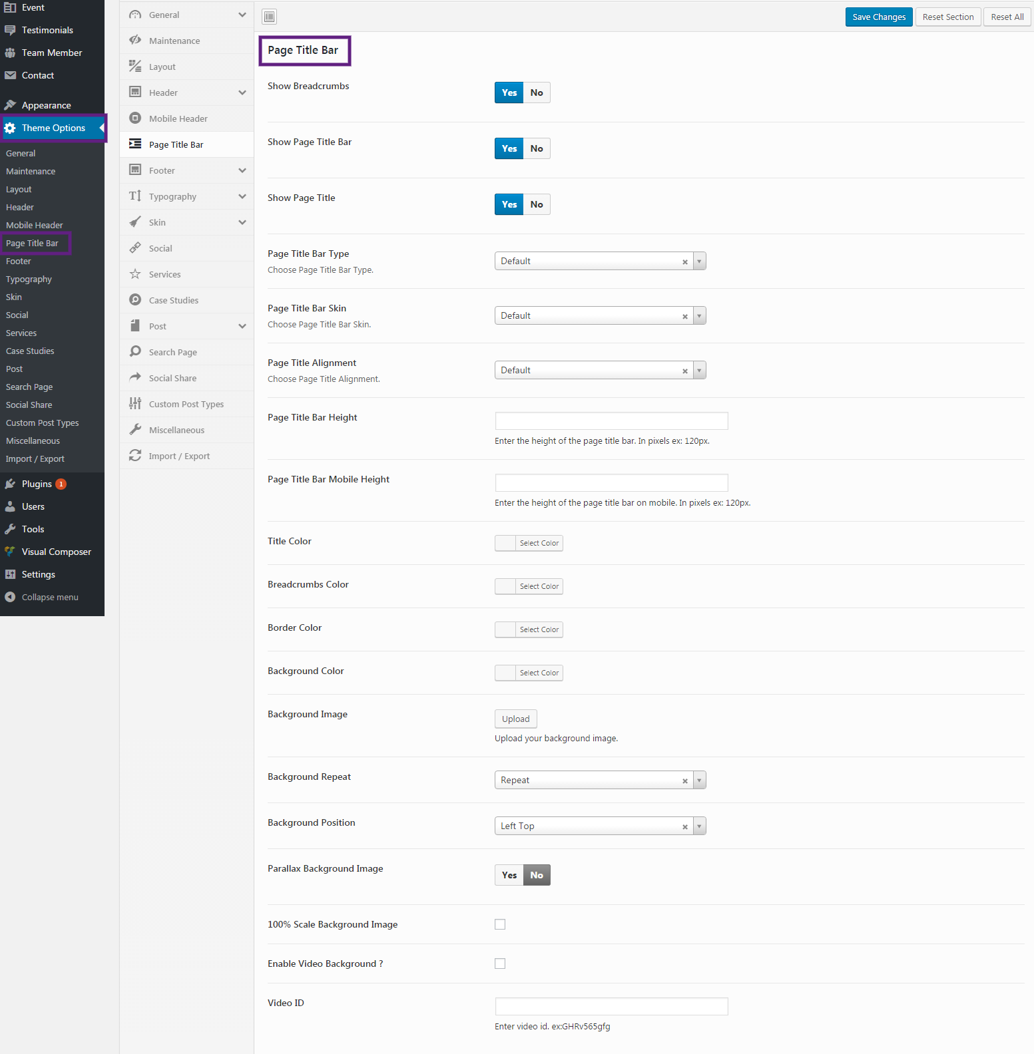Image resolution: width=1034 pixels, height=1054 pixels.
Task: Pick a Title Color with Select Color
Action: (539, 543)
